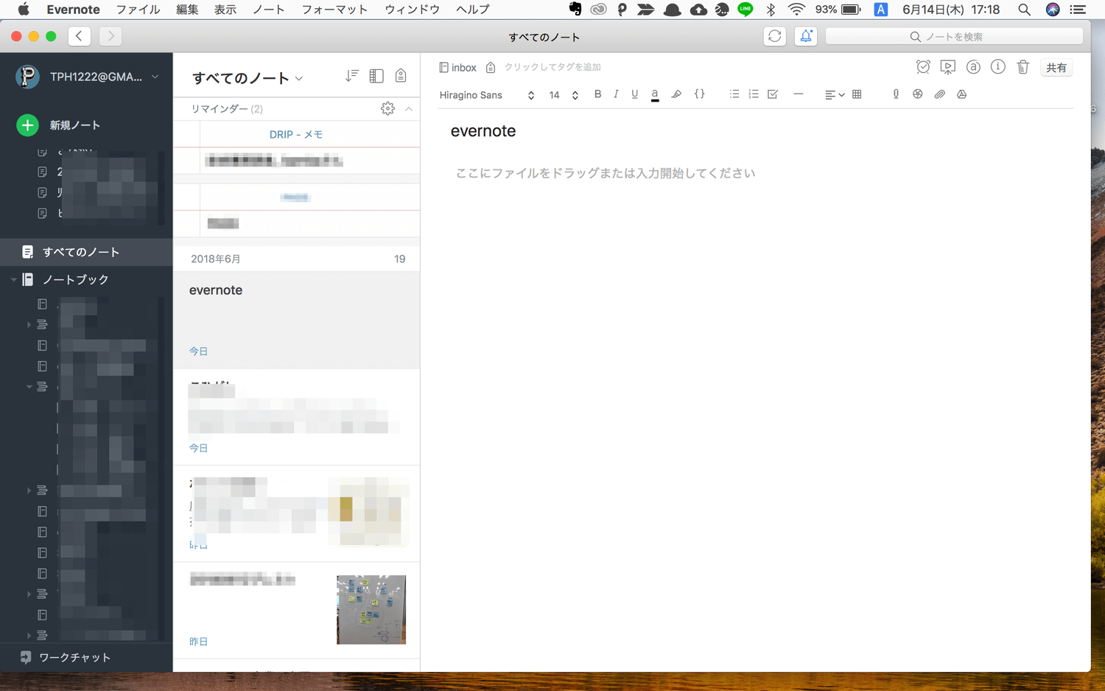Toggle italic formatting
The width and height of the screenshot is (1105, 691).
[616, 94]
